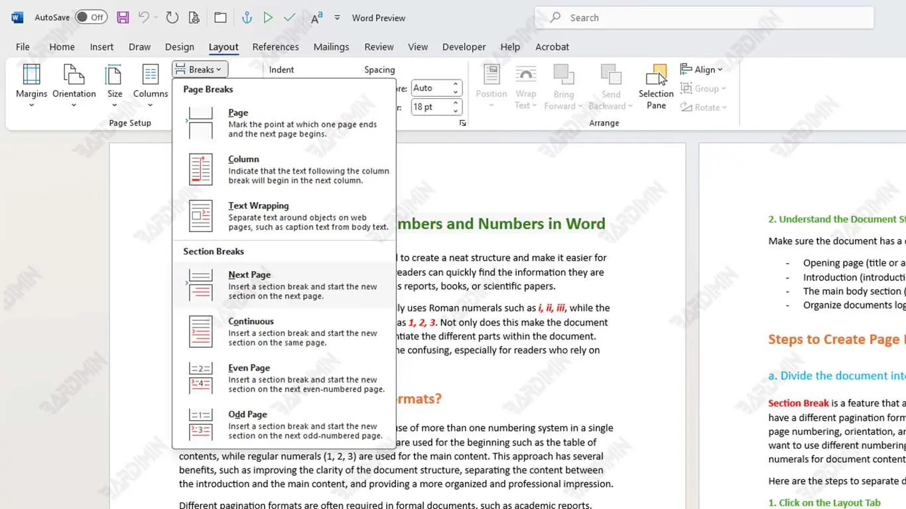Switch to the References tab
This screenshot has height=509, width=906.
click(275, 47)
